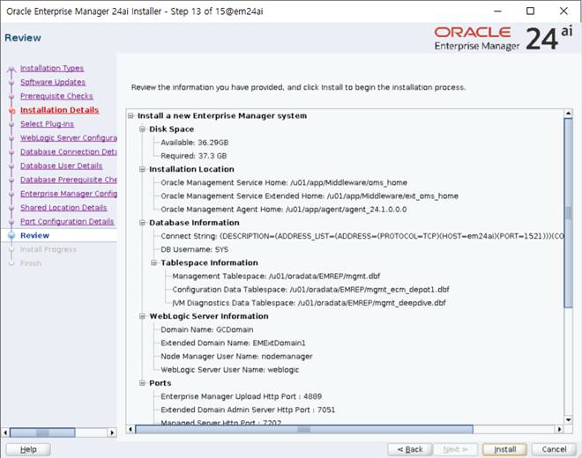Screen dimensions: 582x458
Task: Click steps sidebar scroll-left arrow
Action: 5,432
